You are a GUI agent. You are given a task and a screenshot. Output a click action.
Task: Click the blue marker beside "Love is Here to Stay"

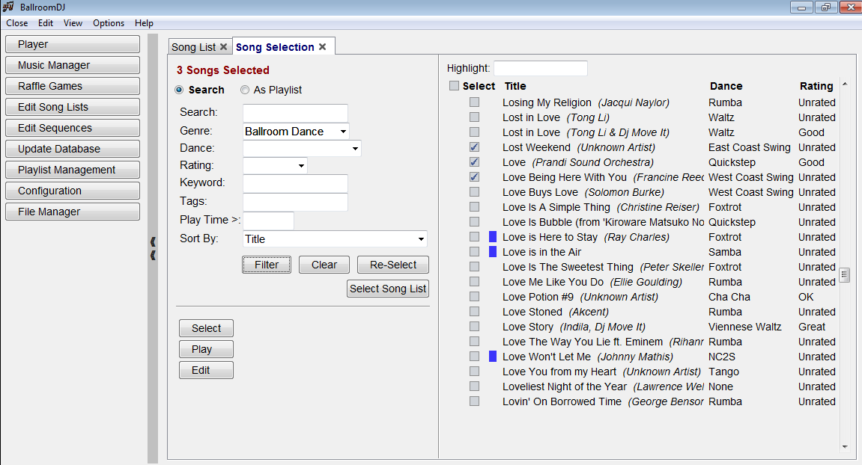[x=492, y=237]
